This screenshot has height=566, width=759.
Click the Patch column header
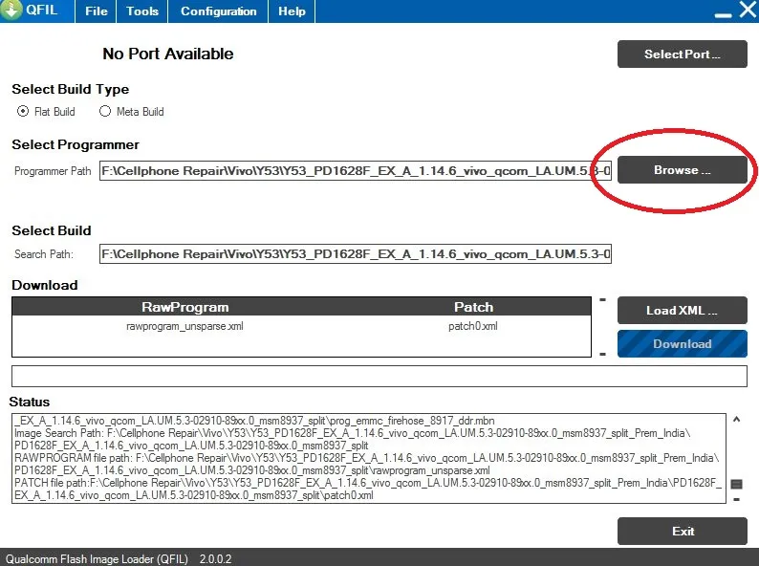(474, 307)
